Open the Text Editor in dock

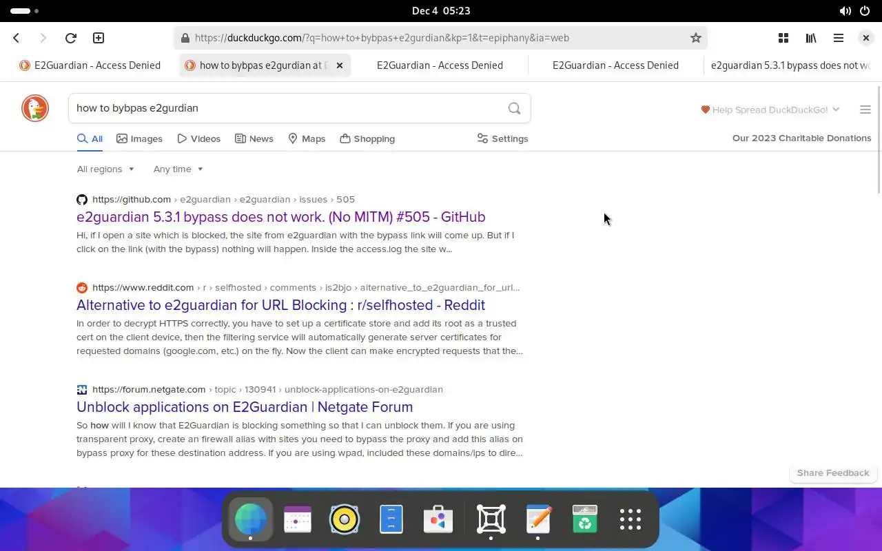click(538, 519)
